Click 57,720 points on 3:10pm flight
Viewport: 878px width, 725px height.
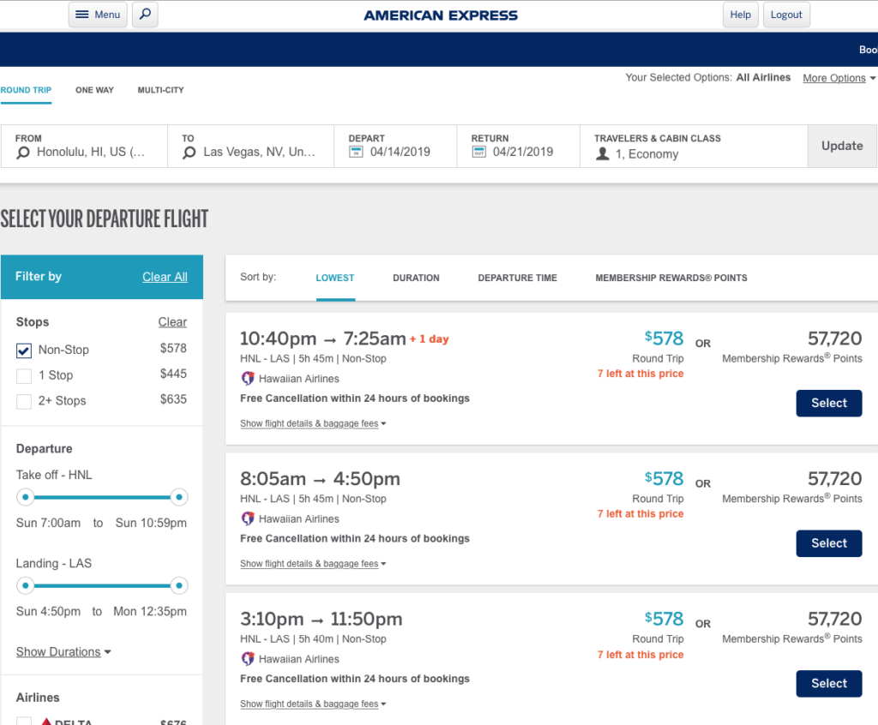[x=834, y=619]
